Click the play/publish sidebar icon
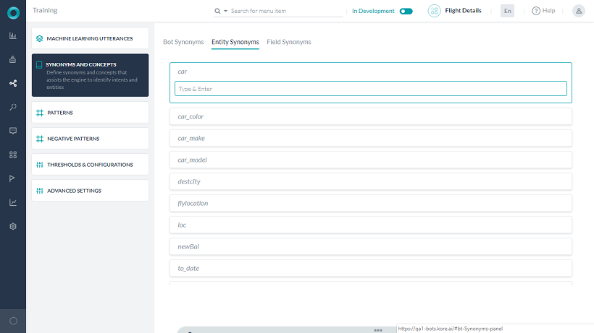This screenshot has width=594, height=333. (x=12, y=178)
